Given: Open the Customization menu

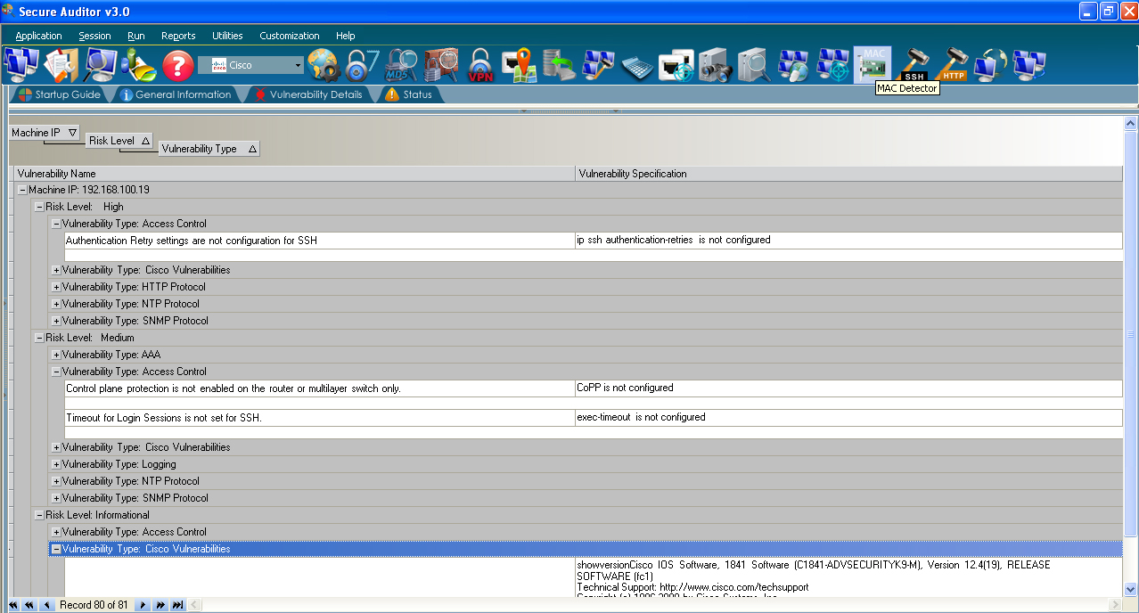Looking at the screenshot, I should coord(290,36).
